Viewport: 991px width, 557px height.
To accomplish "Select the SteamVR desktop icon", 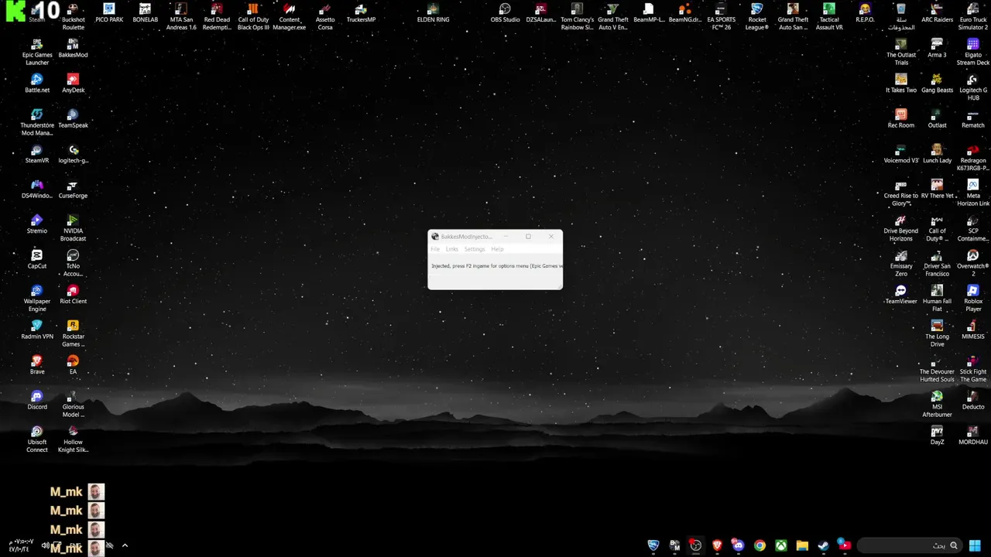I will [36, 155].
